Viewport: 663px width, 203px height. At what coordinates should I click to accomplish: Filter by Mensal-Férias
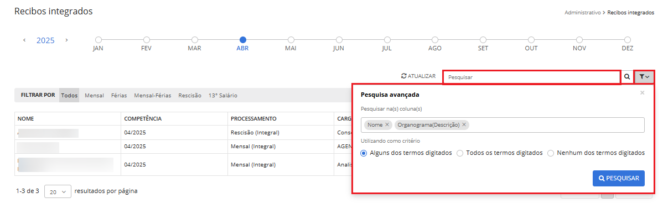(x=153, y=96)
